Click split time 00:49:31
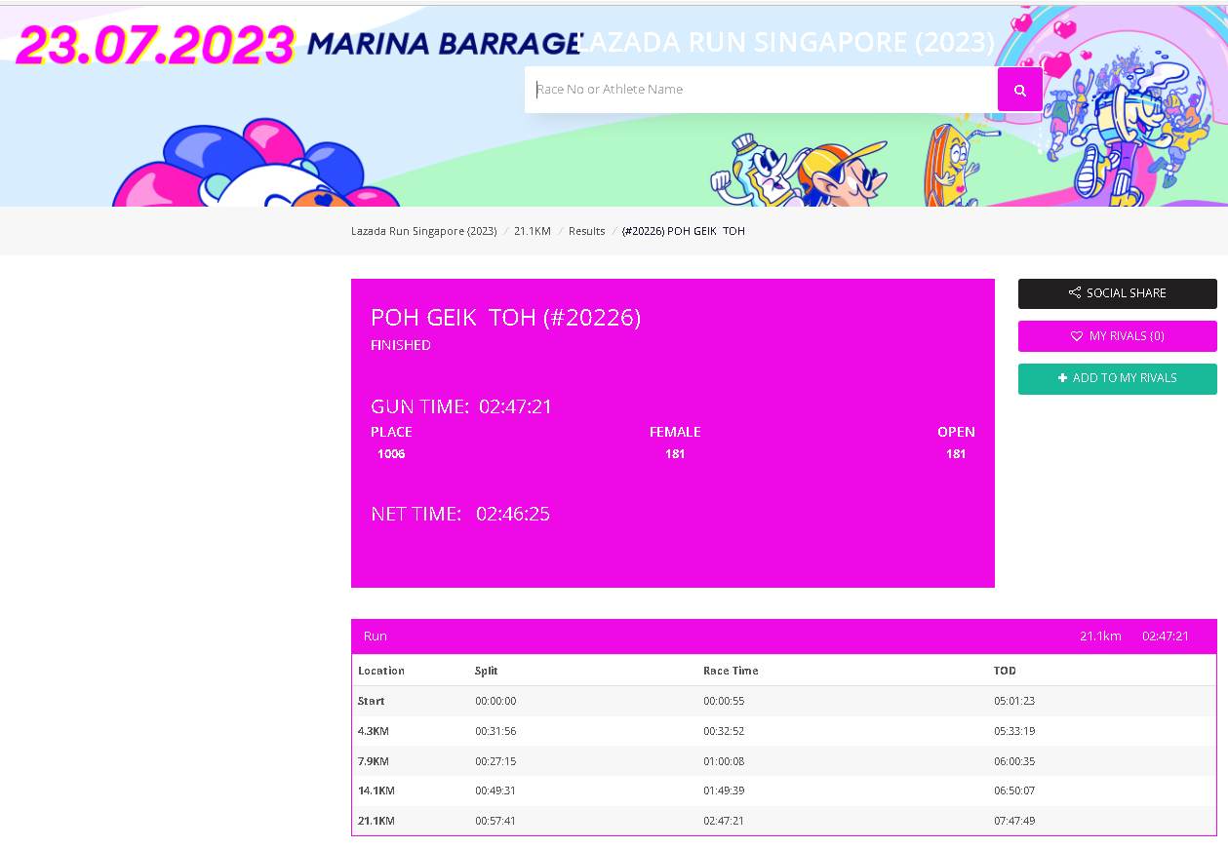The image size is (1228, 848). pos(495,790)
